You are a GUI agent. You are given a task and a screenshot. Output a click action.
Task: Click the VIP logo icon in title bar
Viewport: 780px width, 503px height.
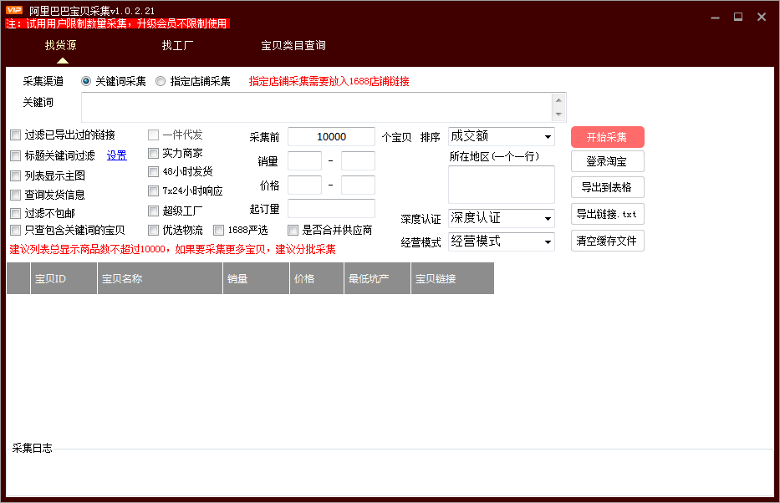pyautogui.click(x=14, y=10)
